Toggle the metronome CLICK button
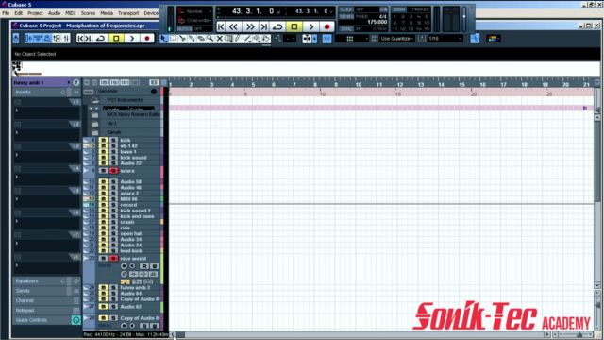Screen dimensions: 604x340 (x=346, y=9)
